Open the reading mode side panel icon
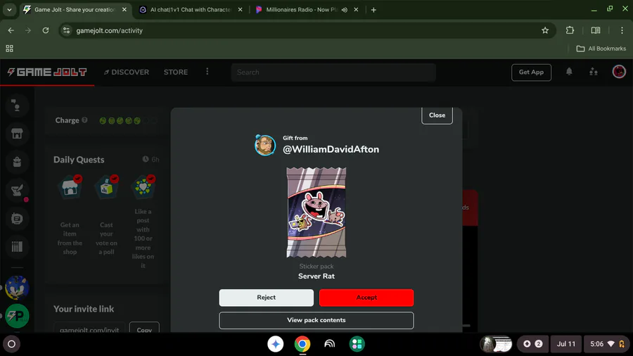 click(596, 30)
